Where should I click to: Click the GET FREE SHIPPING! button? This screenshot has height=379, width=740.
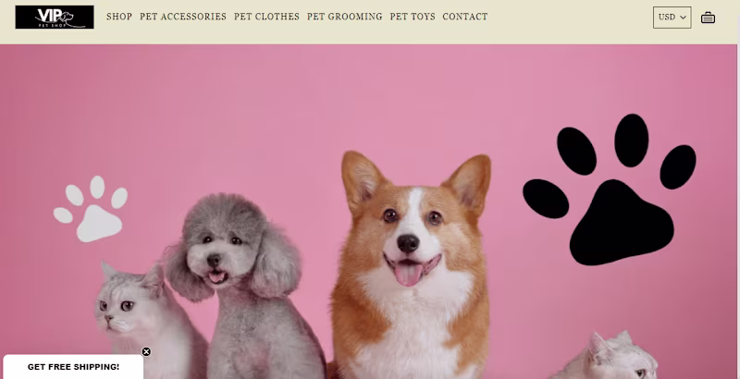[73, 367]
